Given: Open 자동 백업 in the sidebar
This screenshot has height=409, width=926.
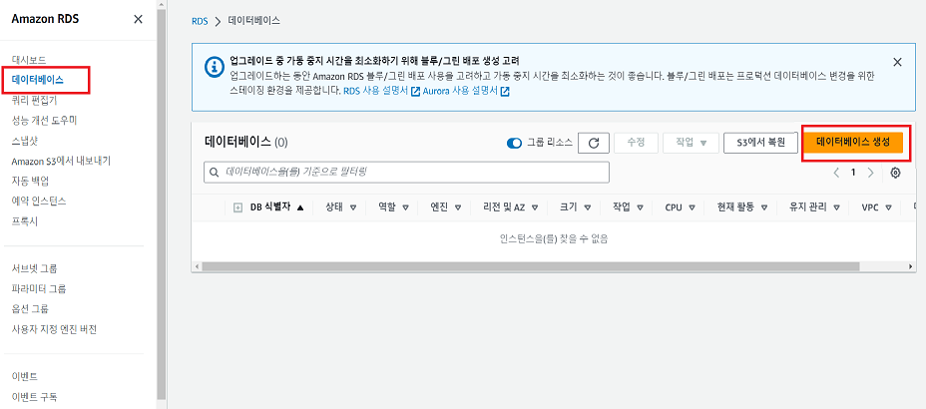Looking at the screenshot, I should [x=30, y=181].
